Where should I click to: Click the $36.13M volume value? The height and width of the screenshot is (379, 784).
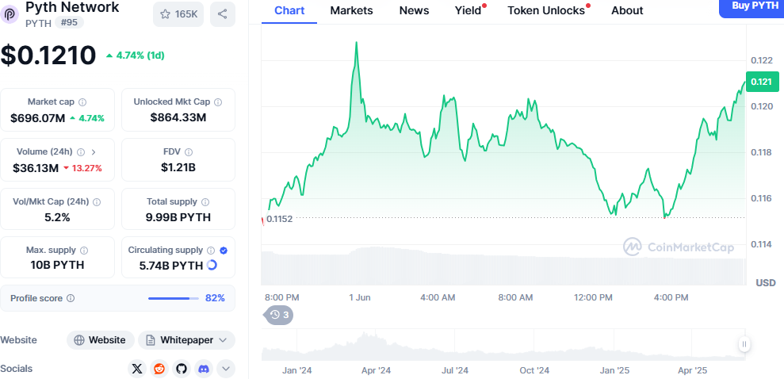(x=36, y=168)
